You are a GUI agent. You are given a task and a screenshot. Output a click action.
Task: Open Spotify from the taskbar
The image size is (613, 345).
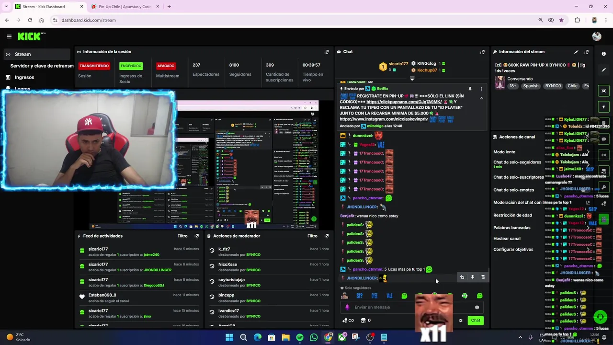pyautogui.click(x=300, y=338)
